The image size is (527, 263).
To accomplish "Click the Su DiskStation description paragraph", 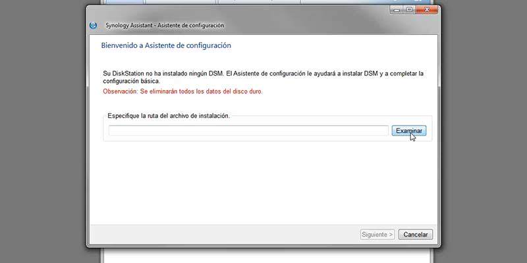I will click(263, 77).
